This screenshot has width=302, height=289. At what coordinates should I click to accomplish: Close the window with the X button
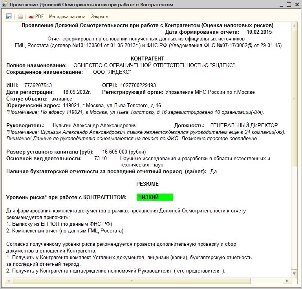coord(297,4)
